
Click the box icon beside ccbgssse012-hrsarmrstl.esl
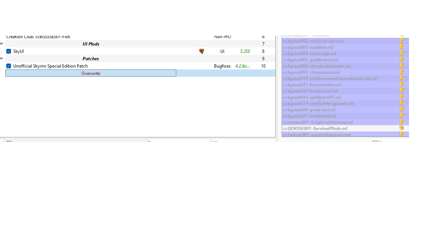coord(402,90)
